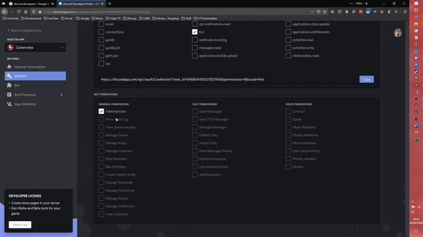The image size is (423, 237).
Task: Tick the Priority Speaker permission
Action: [x=288, y=159]
